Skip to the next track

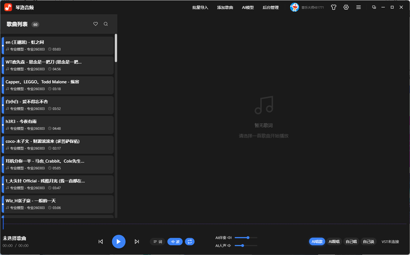[137, 241]
